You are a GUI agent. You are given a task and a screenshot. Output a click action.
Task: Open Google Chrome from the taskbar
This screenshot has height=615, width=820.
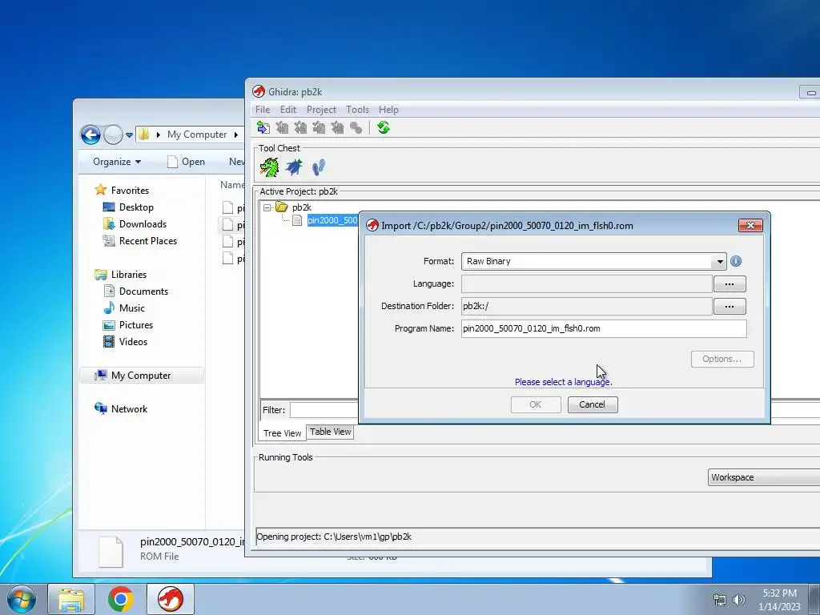pos(121,599)
